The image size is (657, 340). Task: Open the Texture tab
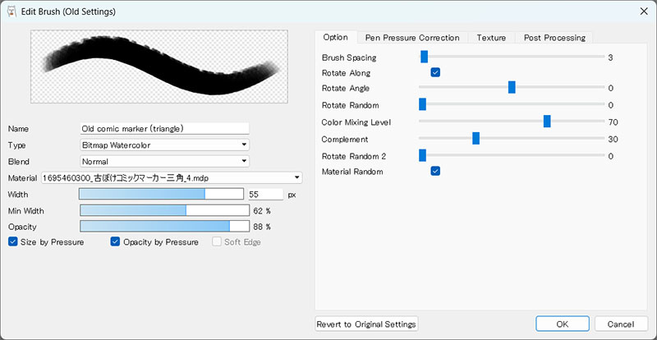pyautogui.click(x=491, y=38)
